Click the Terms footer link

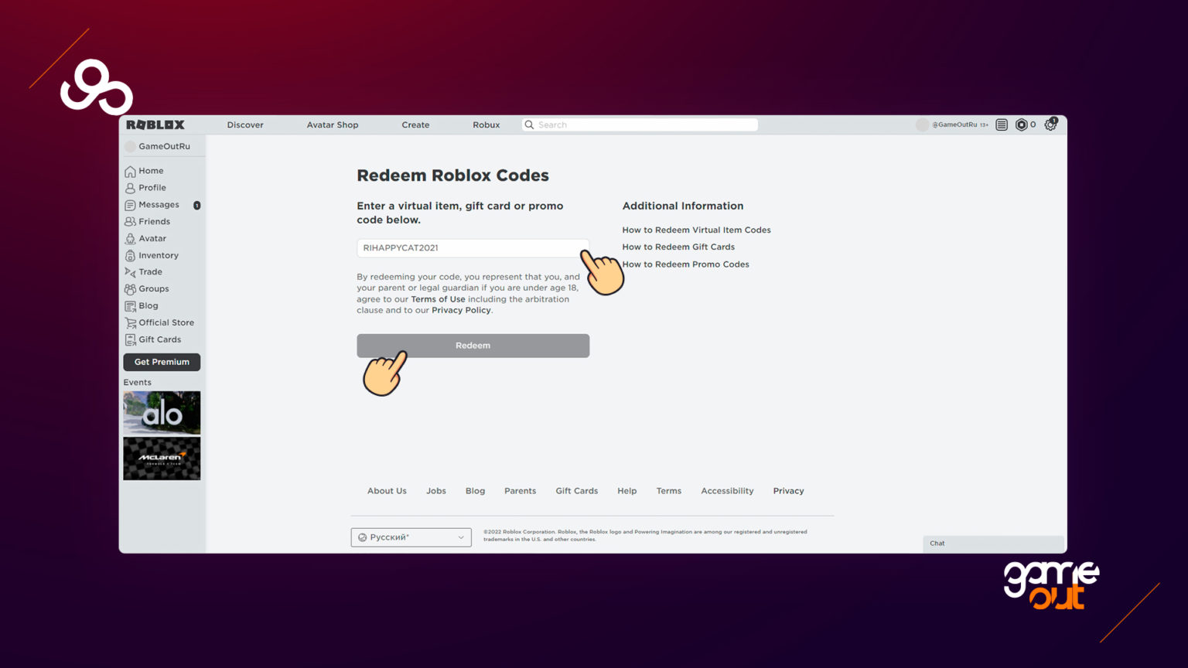click(x=668, y=491)
